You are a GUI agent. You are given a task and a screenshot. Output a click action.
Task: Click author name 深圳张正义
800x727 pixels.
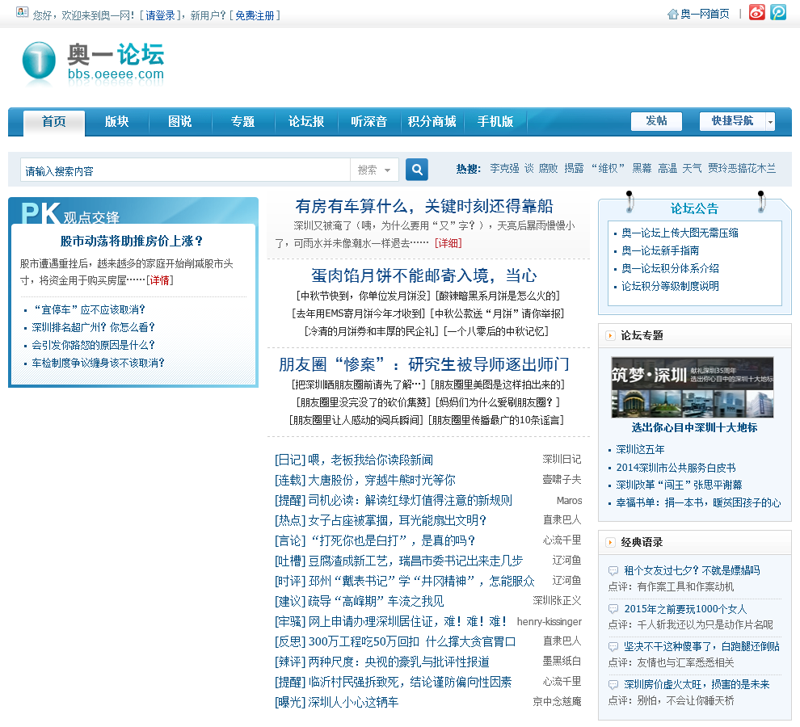point(557,601)
